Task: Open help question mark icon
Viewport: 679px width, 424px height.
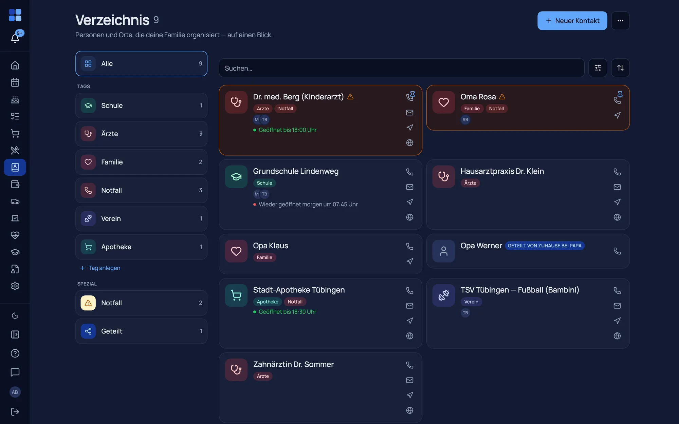Action: click(x=15, y=353)
